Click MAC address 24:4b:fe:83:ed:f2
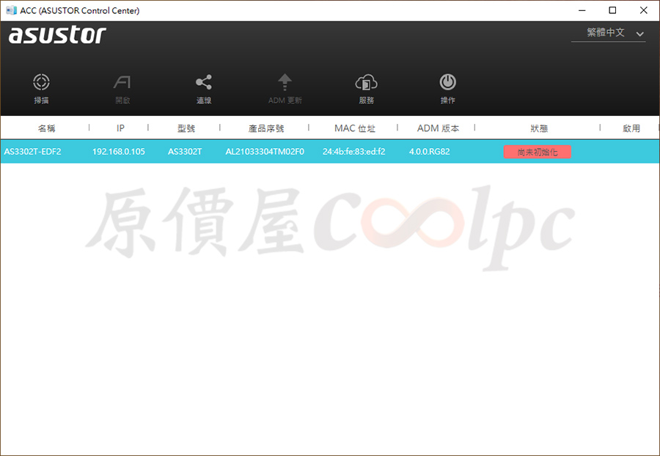This screenshot has width=660, height=456. [353, 152]
